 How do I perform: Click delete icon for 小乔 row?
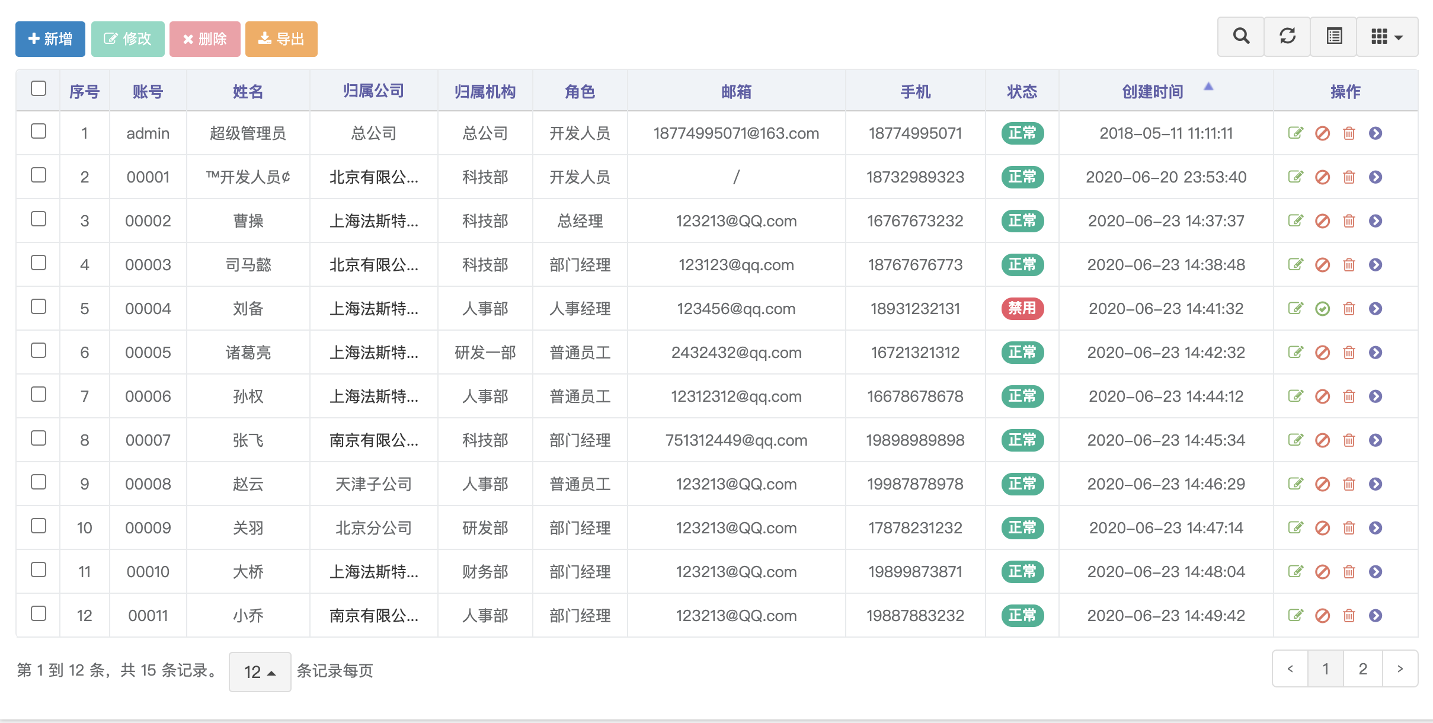[x=1349, y=616]
